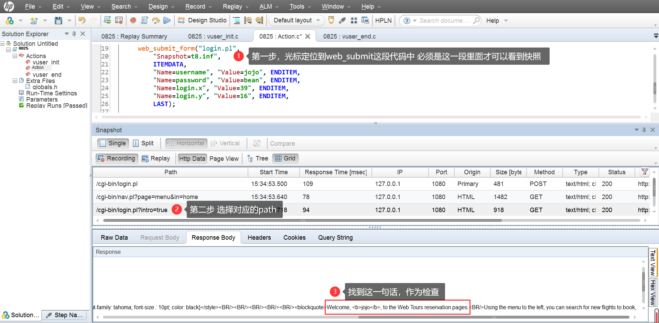This screenshot has height=323, width=659.
Task: Show the Replay snapshot
Action: pyautogui.click(x=156, y=158)
